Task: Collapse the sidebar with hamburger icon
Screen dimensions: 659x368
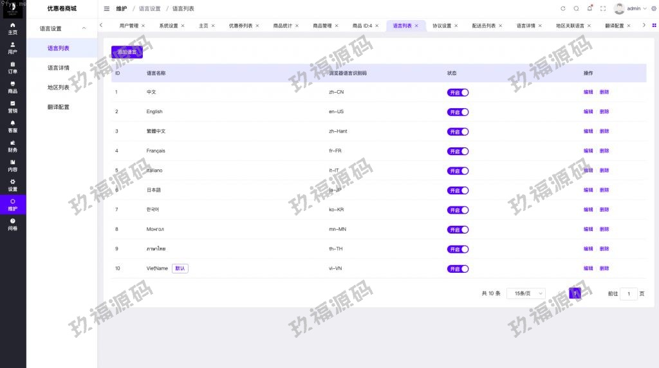Action: [107, 8]
